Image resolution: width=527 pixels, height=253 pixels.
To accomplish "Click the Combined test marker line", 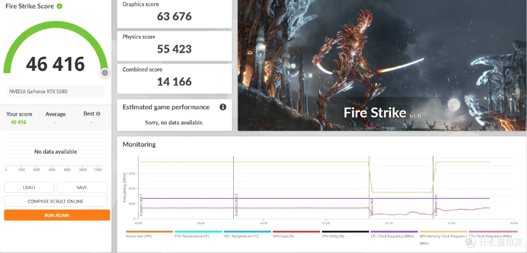I will coord(433,188).
